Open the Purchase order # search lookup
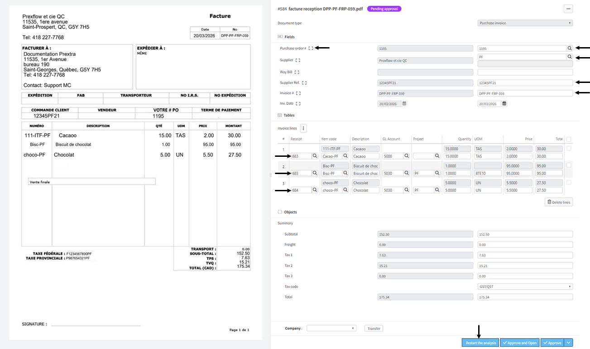The image size is (590, 349). (x=570, y=48)
